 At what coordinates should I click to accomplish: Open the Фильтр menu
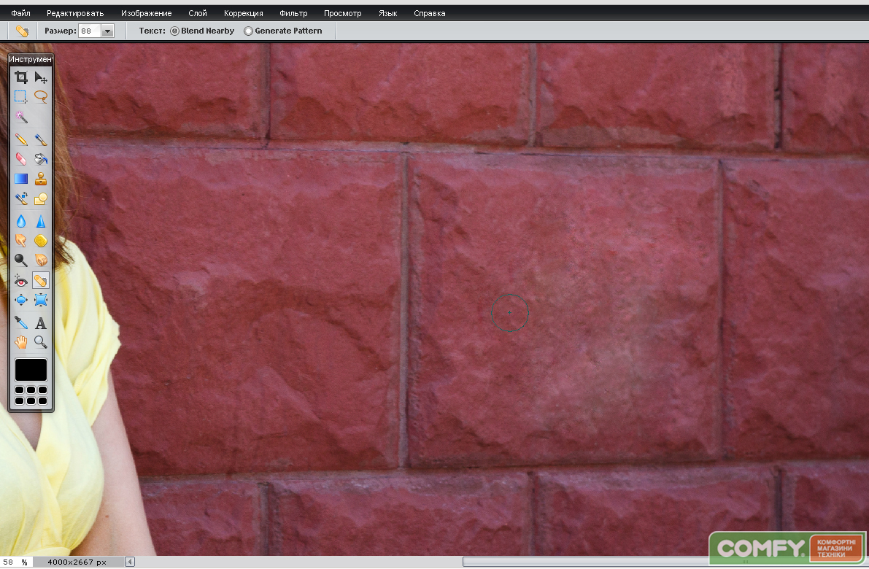click(x=293, y=12)
